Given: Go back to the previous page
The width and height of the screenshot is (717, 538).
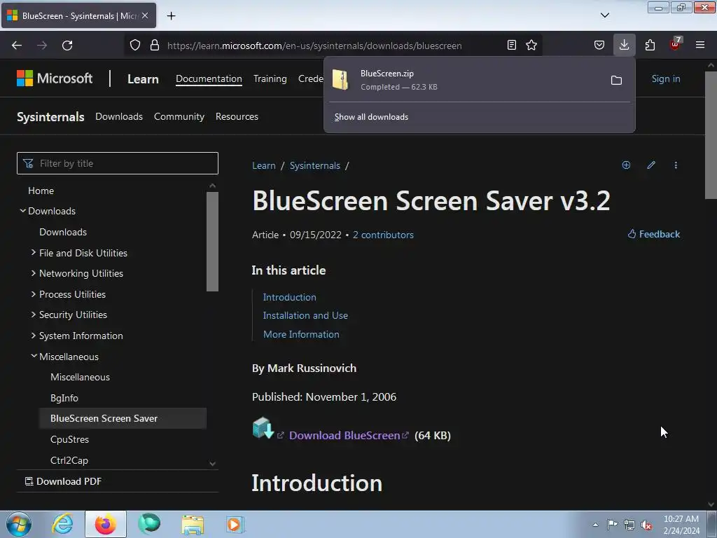Looking at the screenshot, I should (x=17, y=46).
